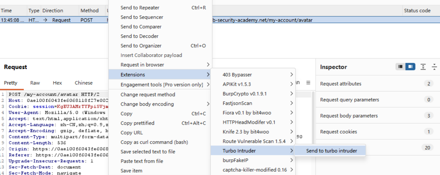Expand the 403 Bypasser extension submenu
Screen dimensions: 440x175
[253, 75]
